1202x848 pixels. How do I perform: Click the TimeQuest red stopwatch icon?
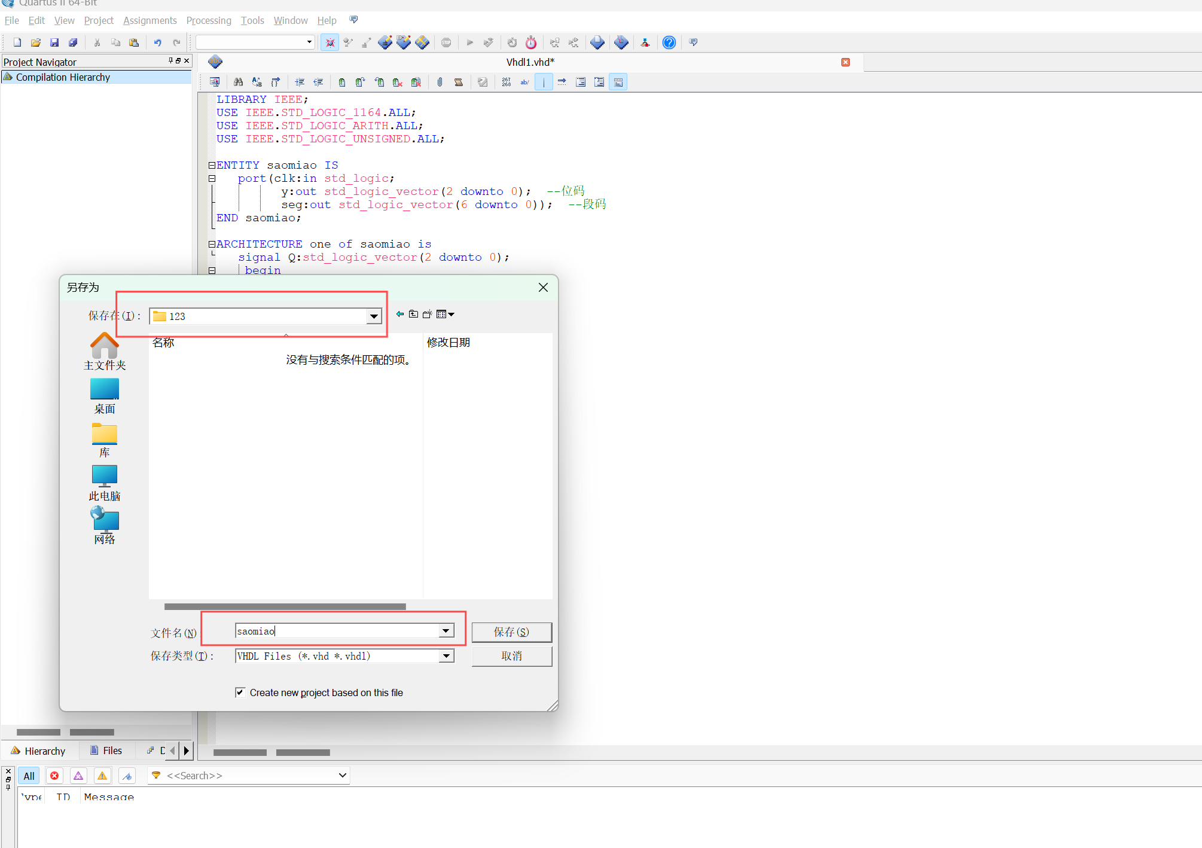pos(530,42)
